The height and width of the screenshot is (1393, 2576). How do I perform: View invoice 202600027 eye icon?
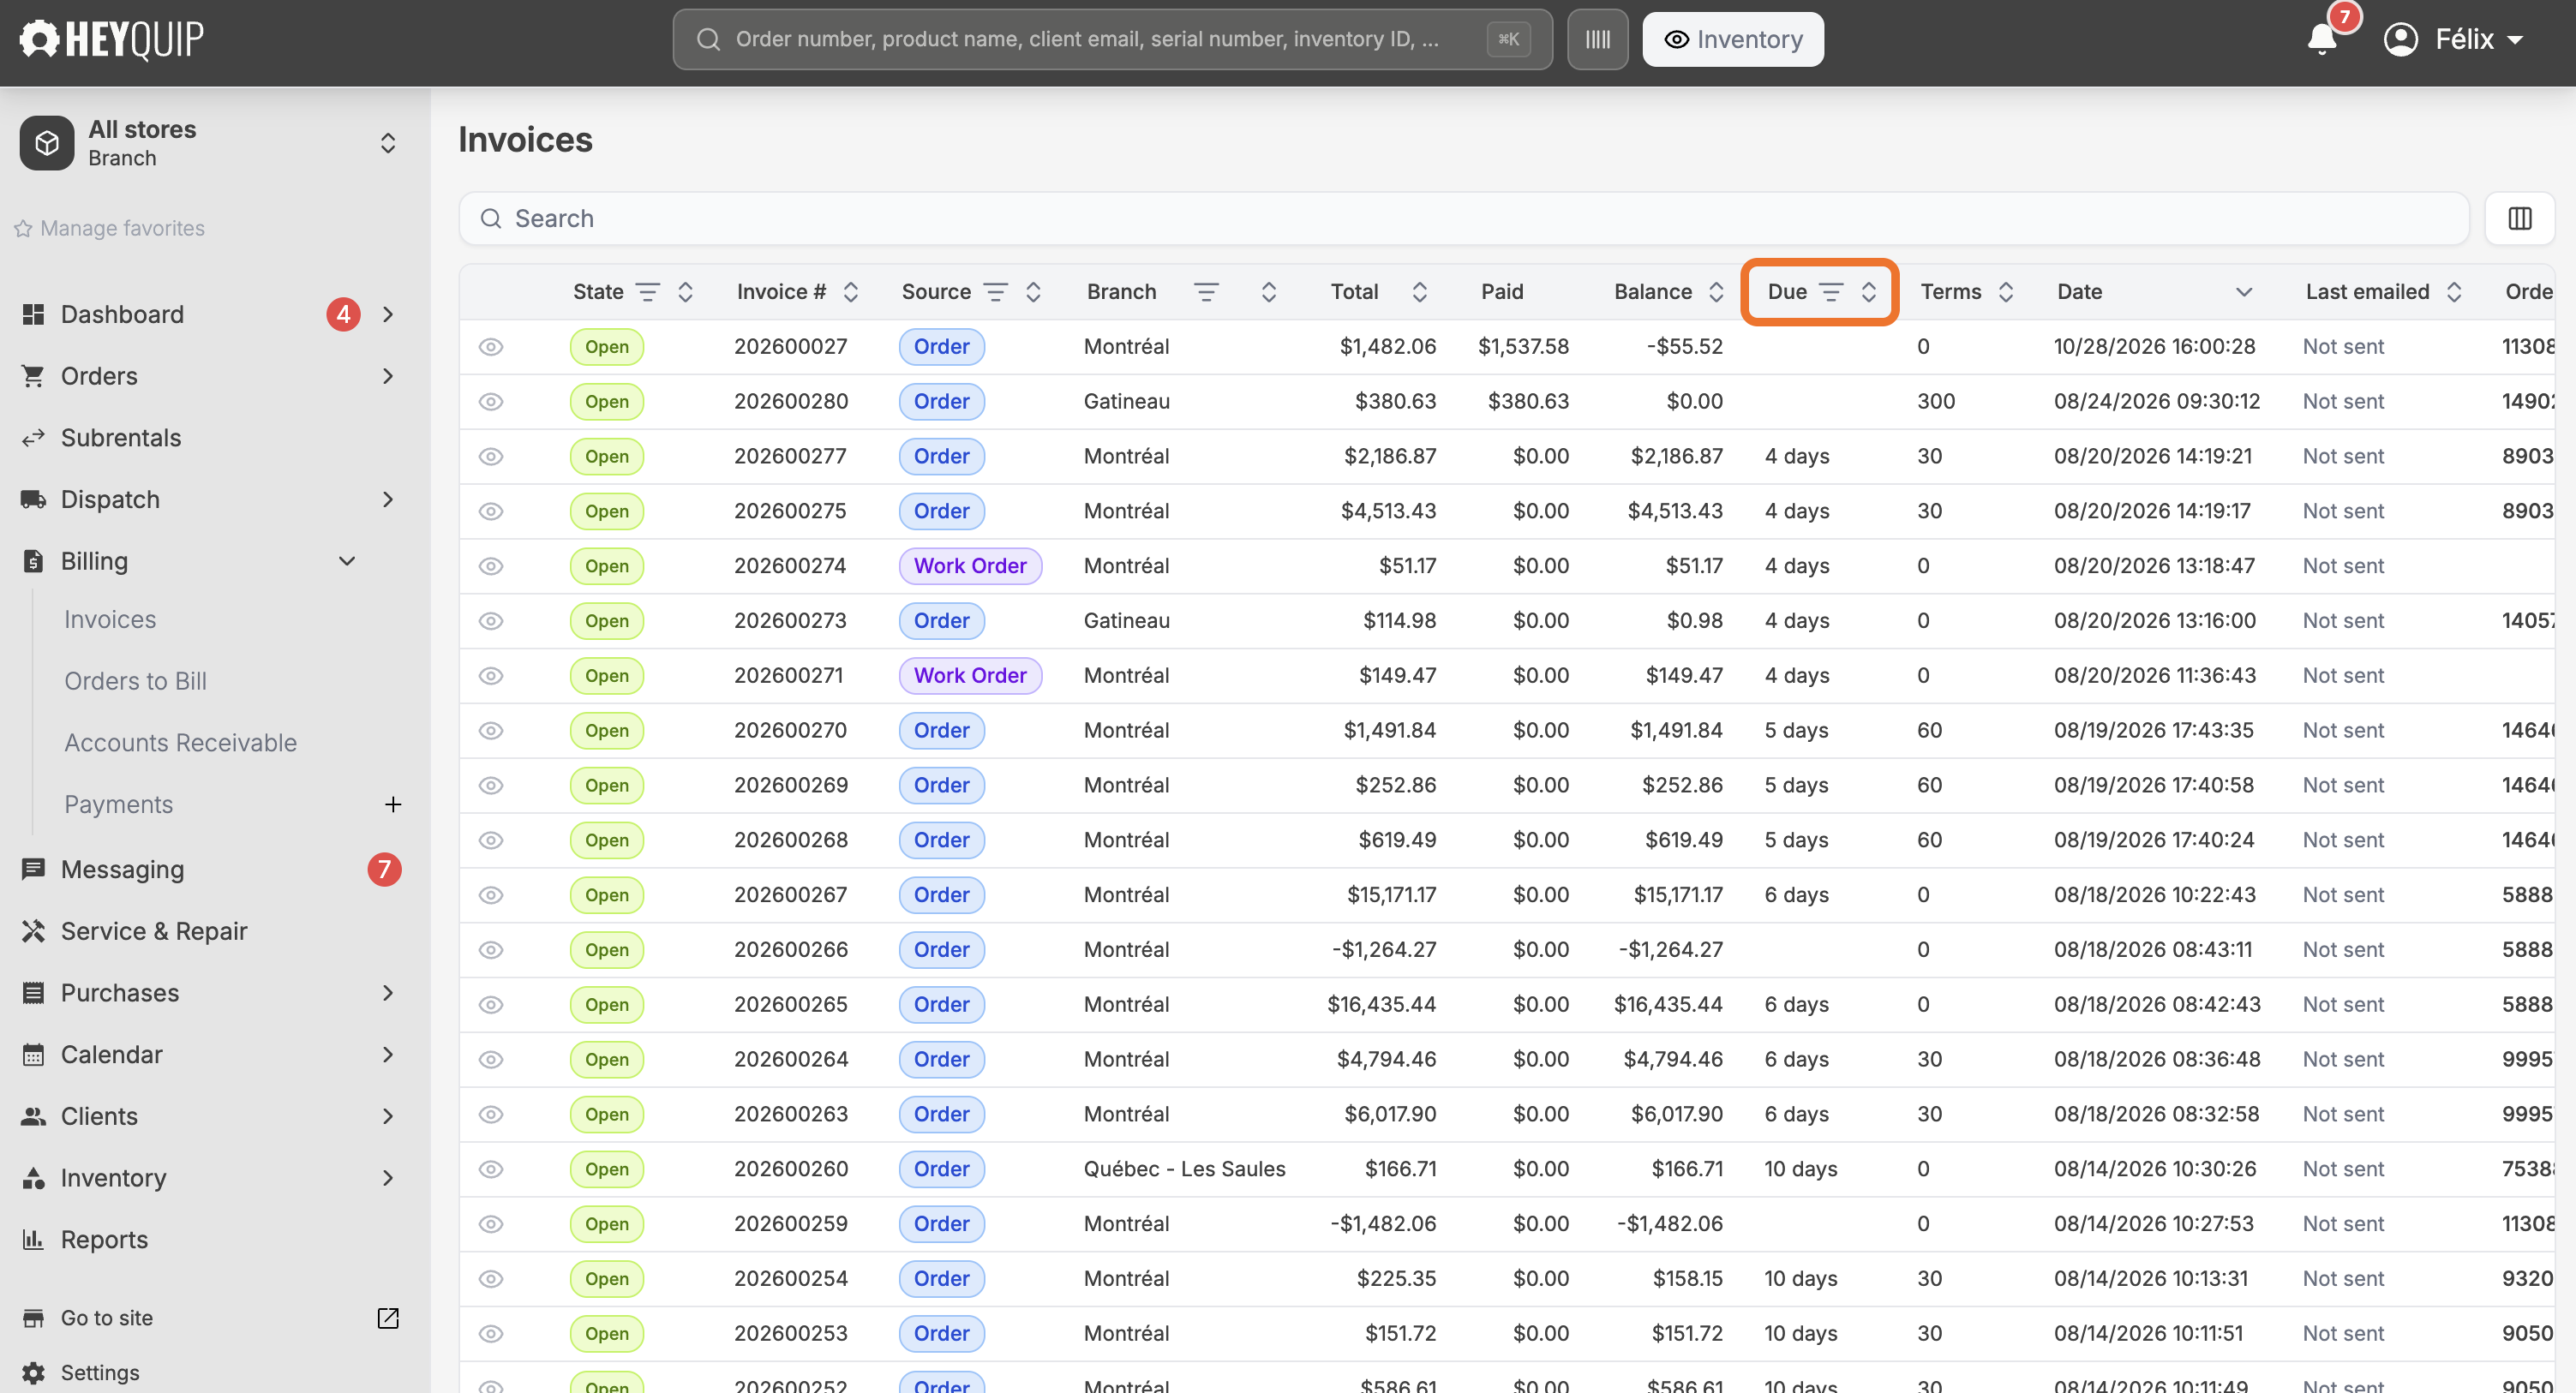[x=490, y=347]
